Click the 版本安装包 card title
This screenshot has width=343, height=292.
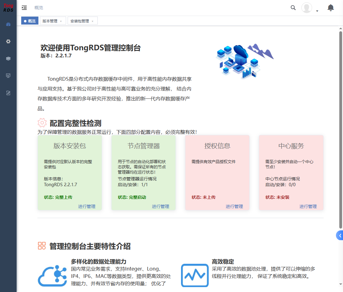(x=70, y=146)
